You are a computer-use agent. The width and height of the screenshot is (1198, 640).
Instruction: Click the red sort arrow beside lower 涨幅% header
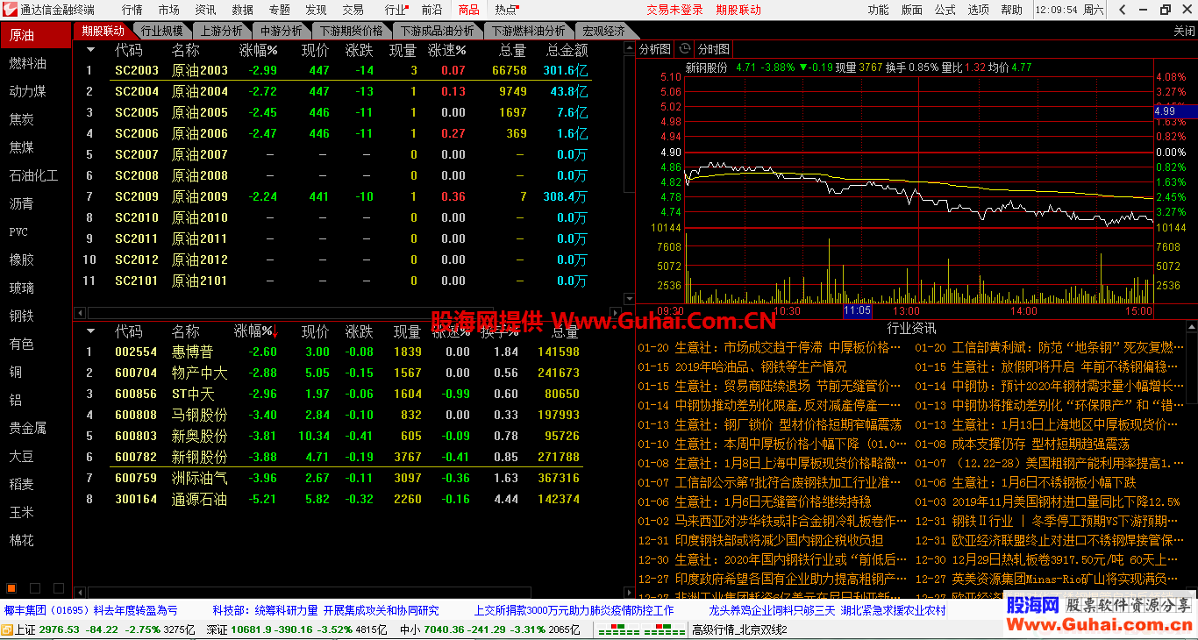[x=276, y=332]
